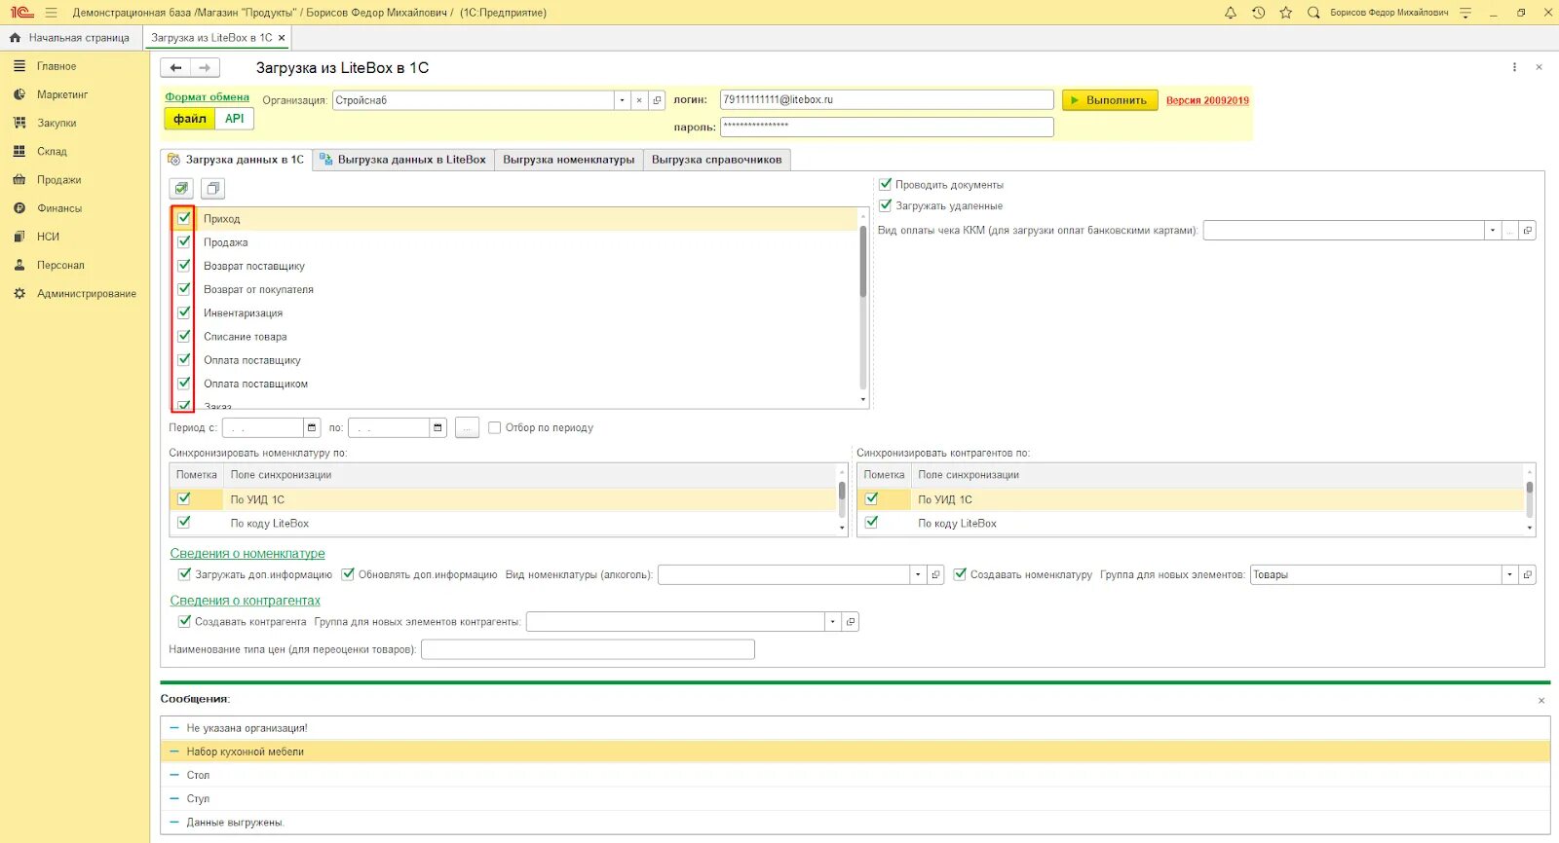Toggle Загружать удаленные checkbox
1559x843 pixels.
tap(886, 205)
